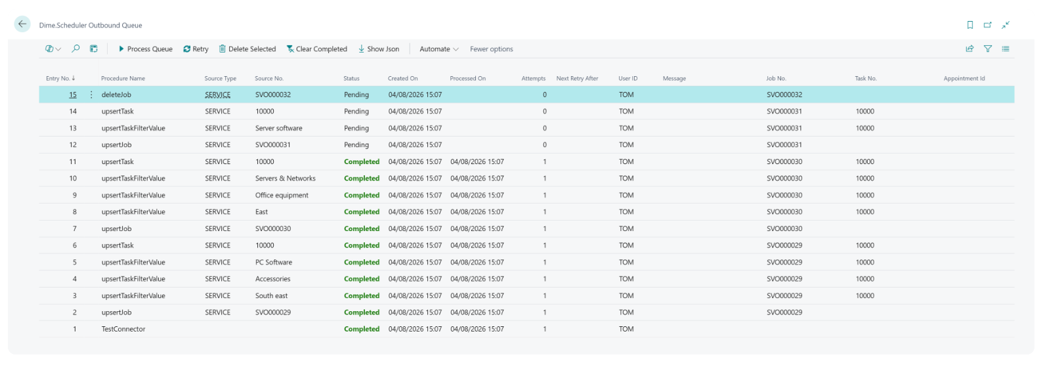This screenshot has height=365, width=1045.
Task: Open page in new window icon
Action: coord(987,25)
